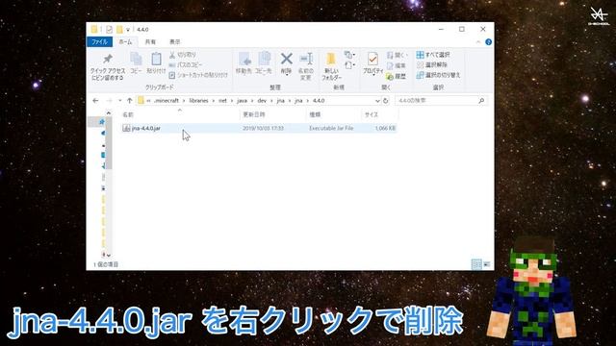This screenshot has width=616, height=346.
Task: Go back with the Back arrow
Action: [x=95, y=101]
